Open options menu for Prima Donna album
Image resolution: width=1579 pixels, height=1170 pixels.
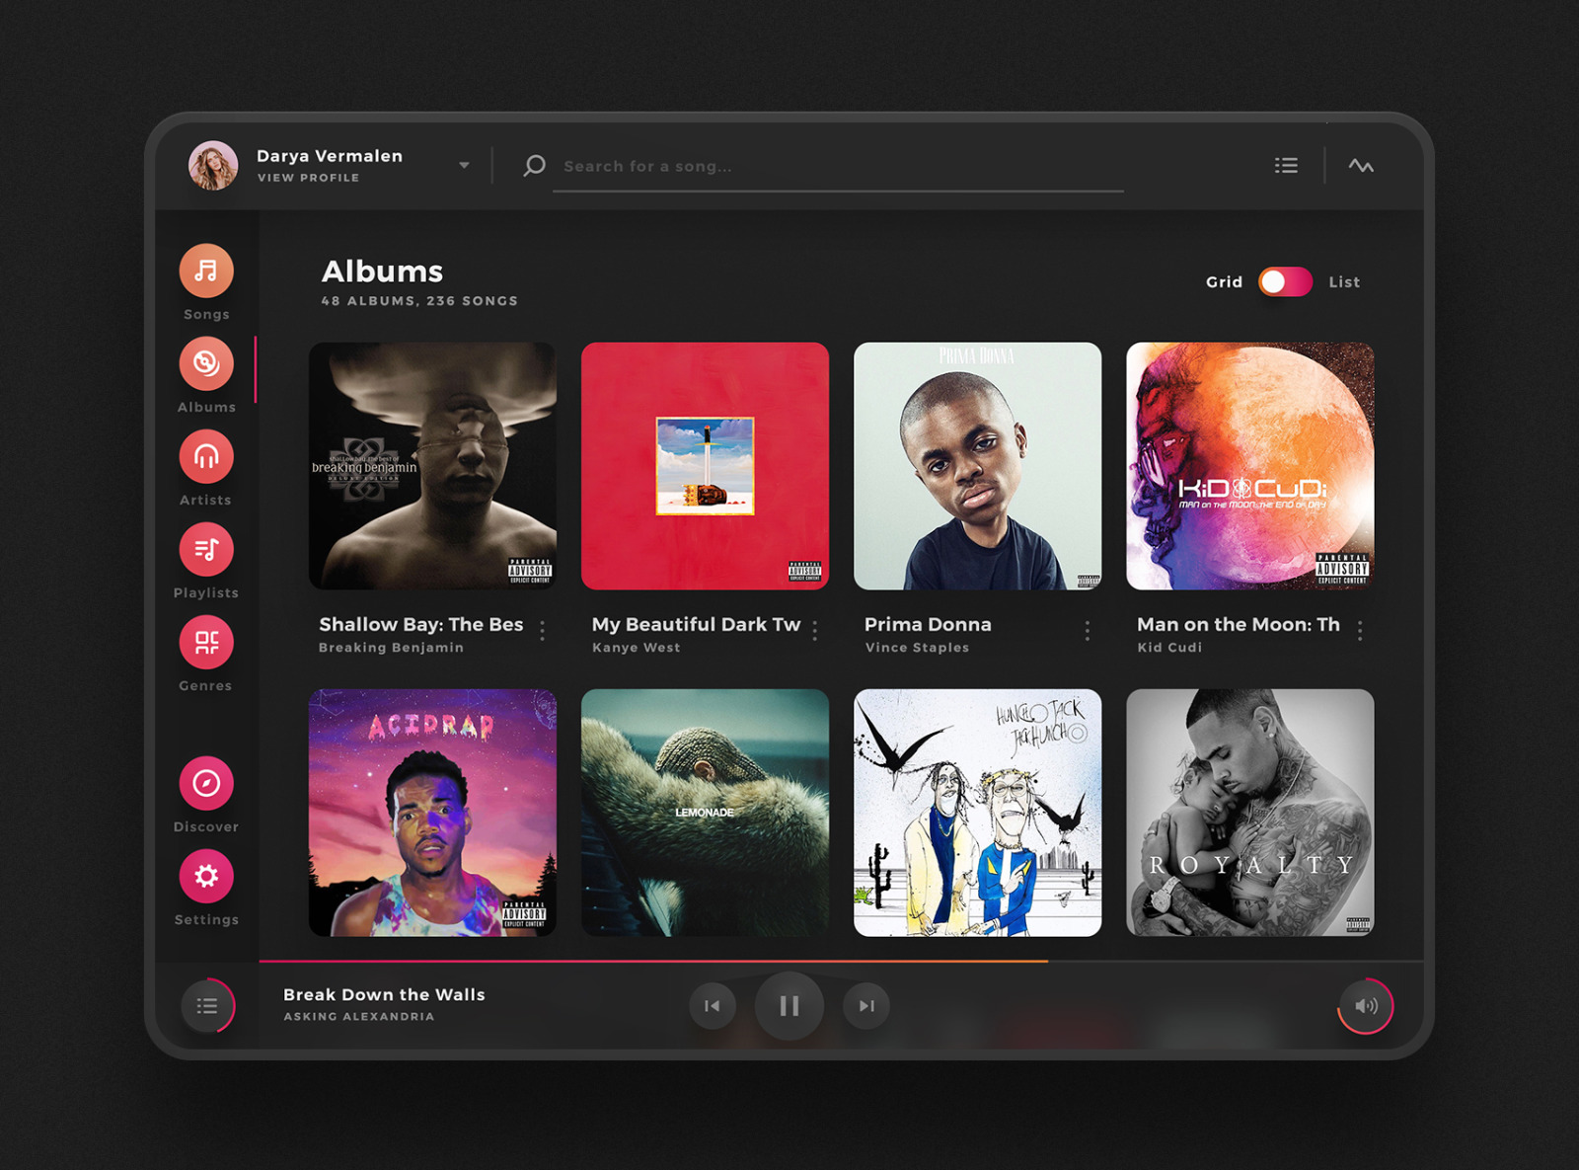click(x=1088, y=631)
